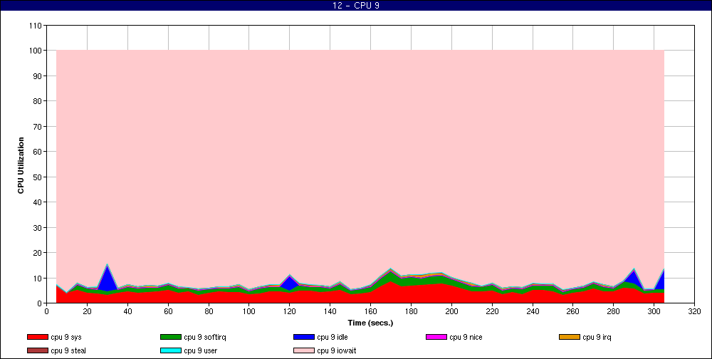The height and width of the screenshot is (359, 712).
Task: Select the 'cpu 9 irq' legend label
Action: tap(597, 337)
